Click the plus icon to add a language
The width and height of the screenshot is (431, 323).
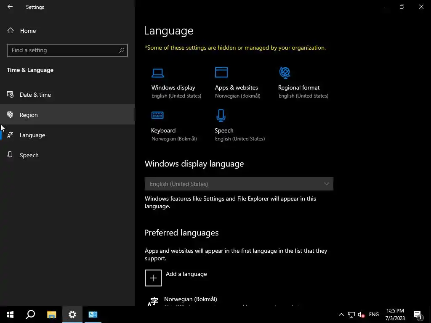click(x=153, y=278)
